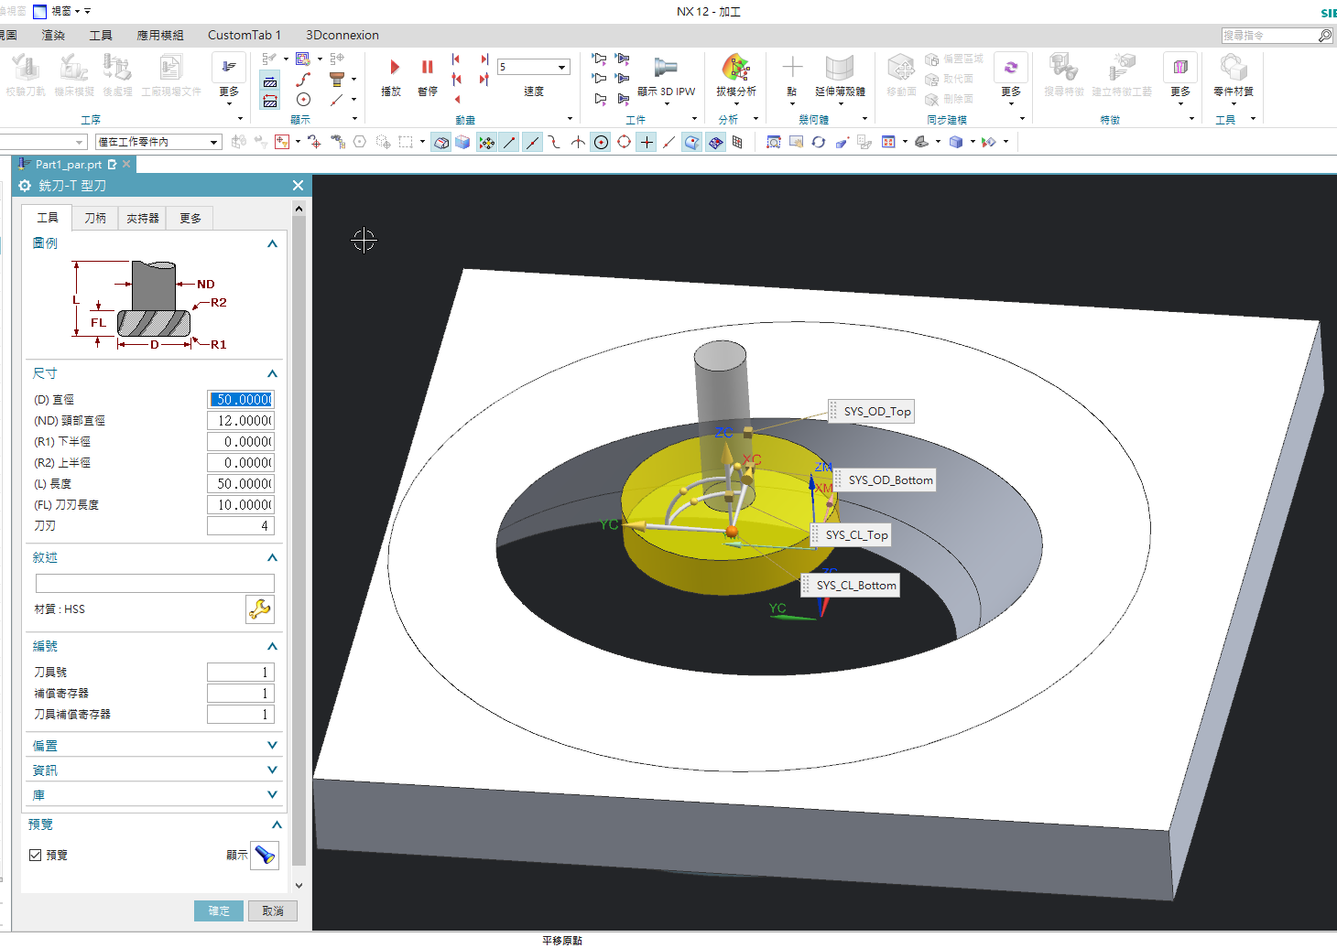
Task: Click the (D) 直徑 diameter field
Action: click(241, 399)
